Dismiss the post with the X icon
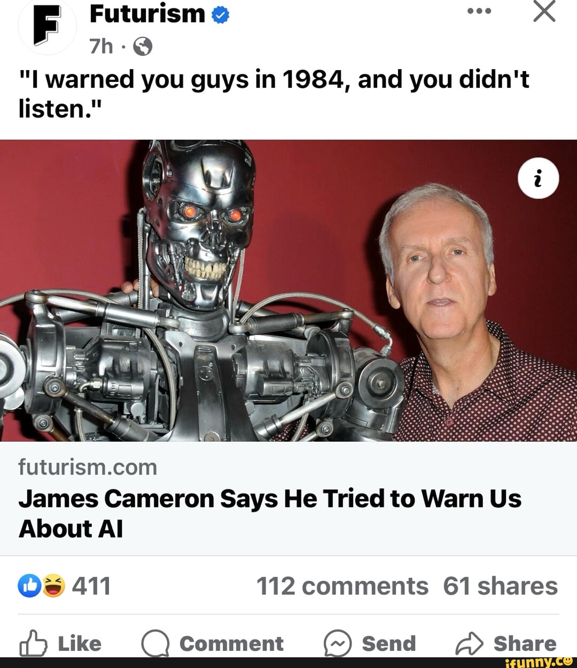 pyautogui.click(x=544, y=11)
